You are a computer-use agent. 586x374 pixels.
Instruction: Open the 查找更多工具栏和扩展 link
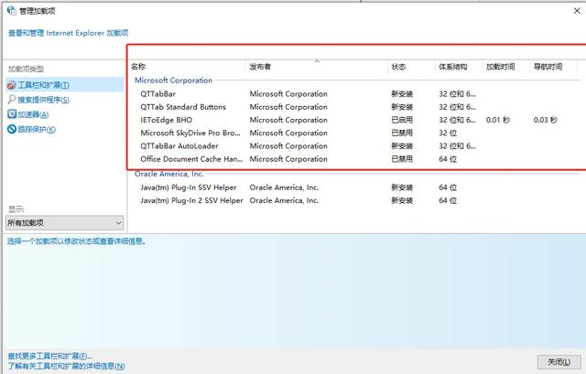tap(50, 356)
